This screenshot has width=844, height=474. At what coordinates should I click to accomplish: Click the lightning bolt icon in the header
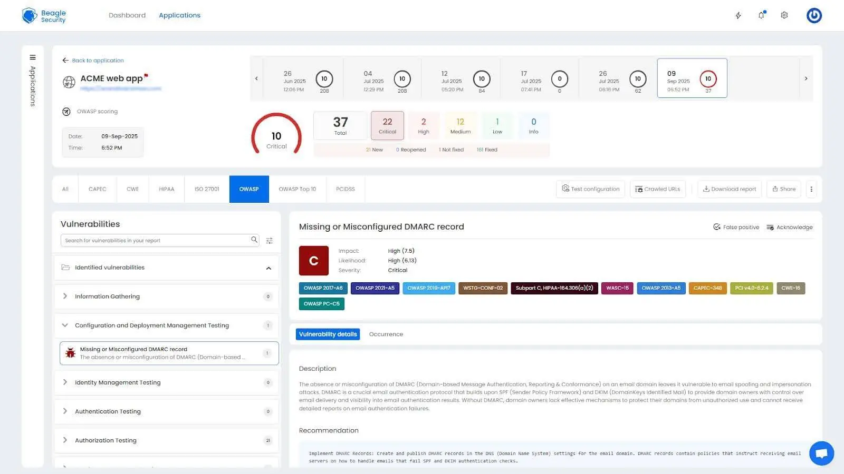pyautogui.click(x=738, y=15)
